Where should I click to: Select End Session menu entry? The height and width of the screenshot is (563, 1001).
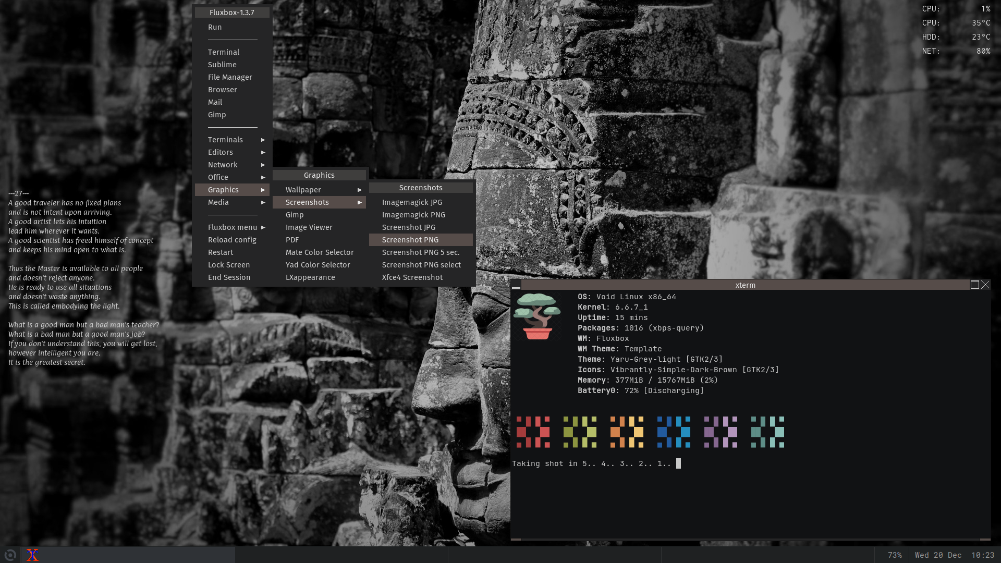(x=232, y=277)
